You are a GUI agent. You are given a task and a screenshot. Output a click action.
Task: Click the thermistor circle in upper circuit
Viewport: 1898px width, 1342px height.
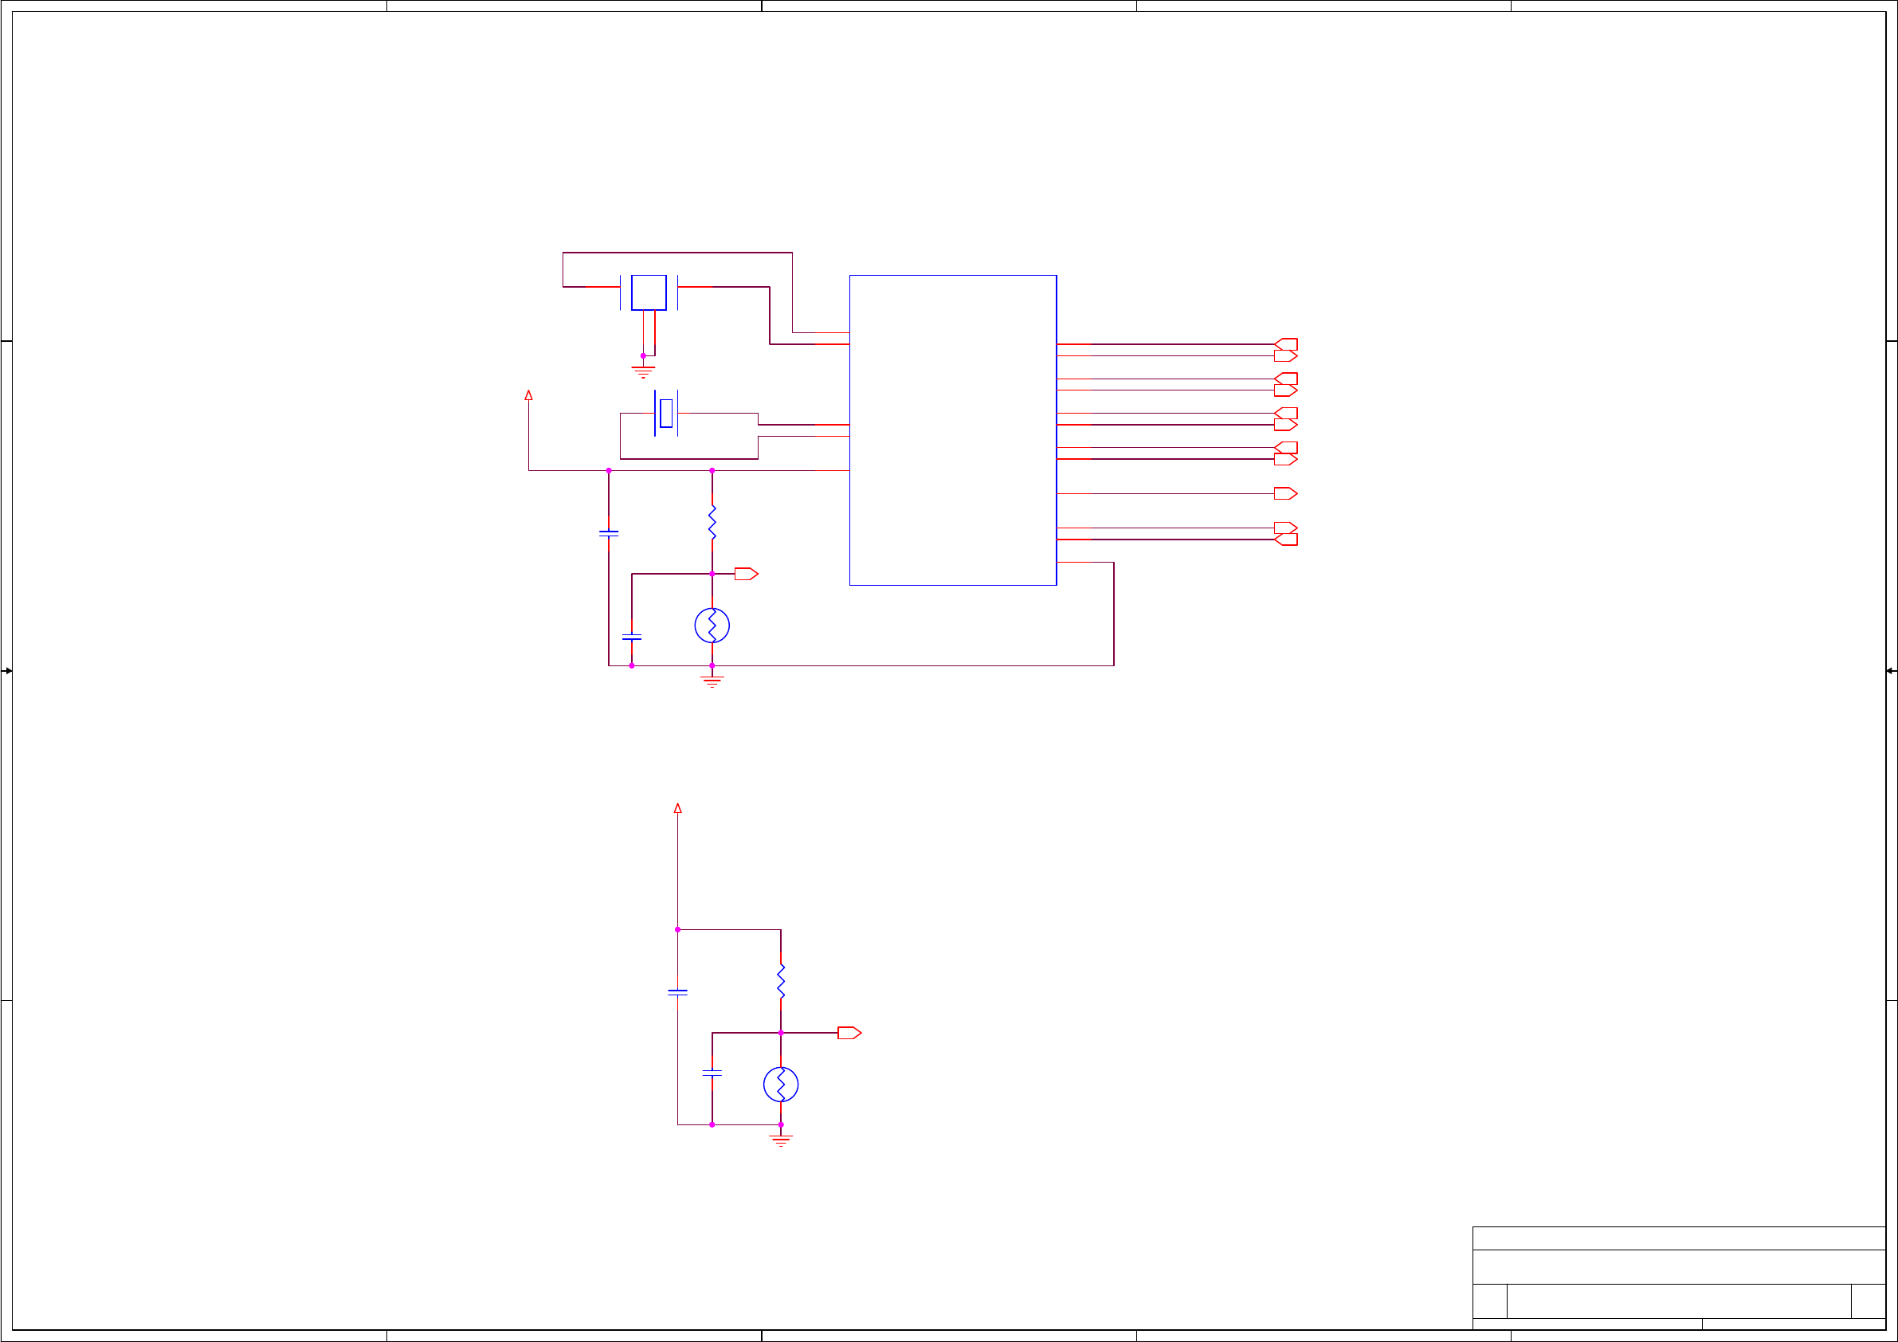point(712,625)
